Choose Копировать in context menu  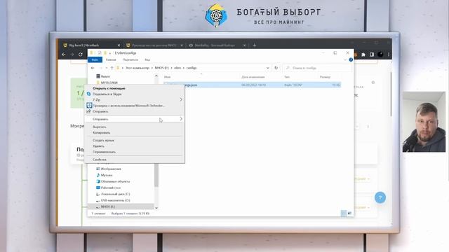(x=101, y=132)
